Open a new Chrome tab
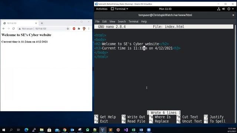 click(42, 23)
